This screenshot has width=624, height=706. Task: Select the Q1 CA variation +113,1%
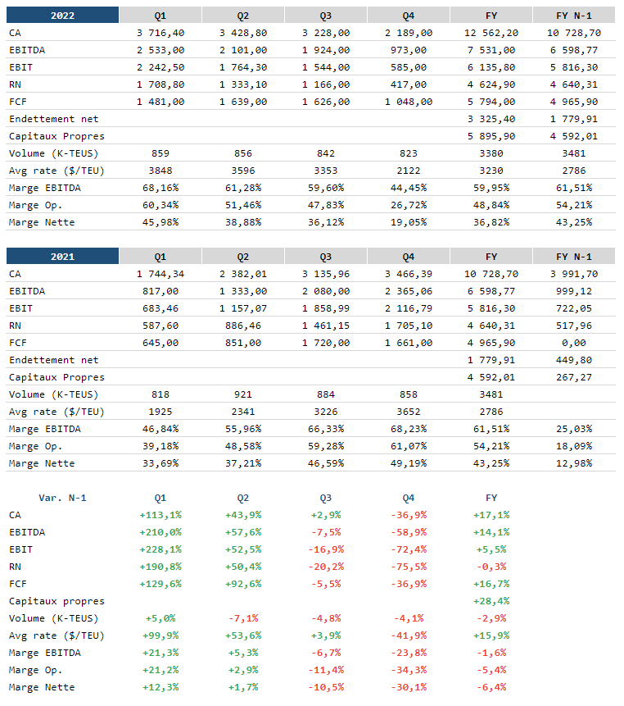[x=161, y=515]
